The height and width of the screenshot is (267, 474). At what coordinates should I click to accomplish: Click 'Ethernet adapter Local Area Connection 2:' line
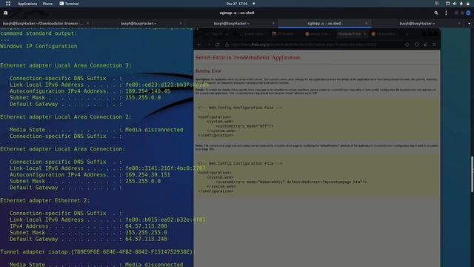pos(66,117)
